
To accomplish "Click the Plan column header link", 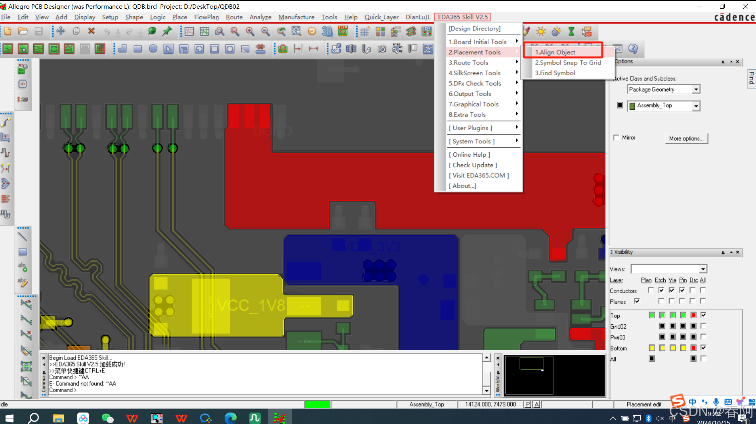I will click(x=646, y=280).
